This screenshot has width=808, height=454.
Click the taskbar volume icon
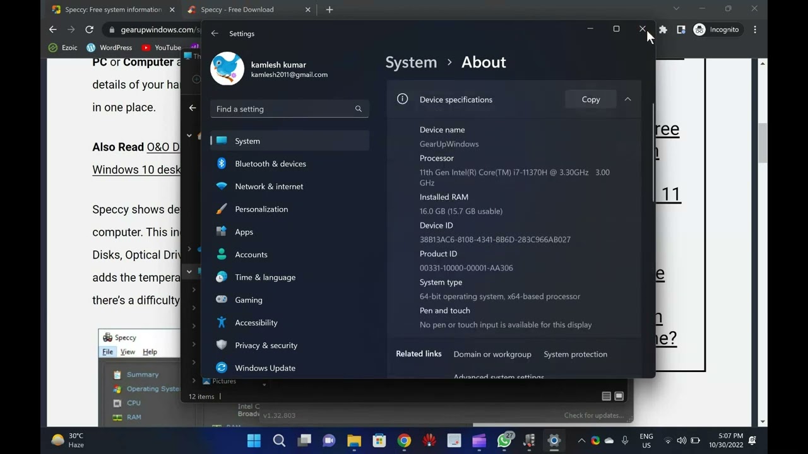tap(682, 441)
